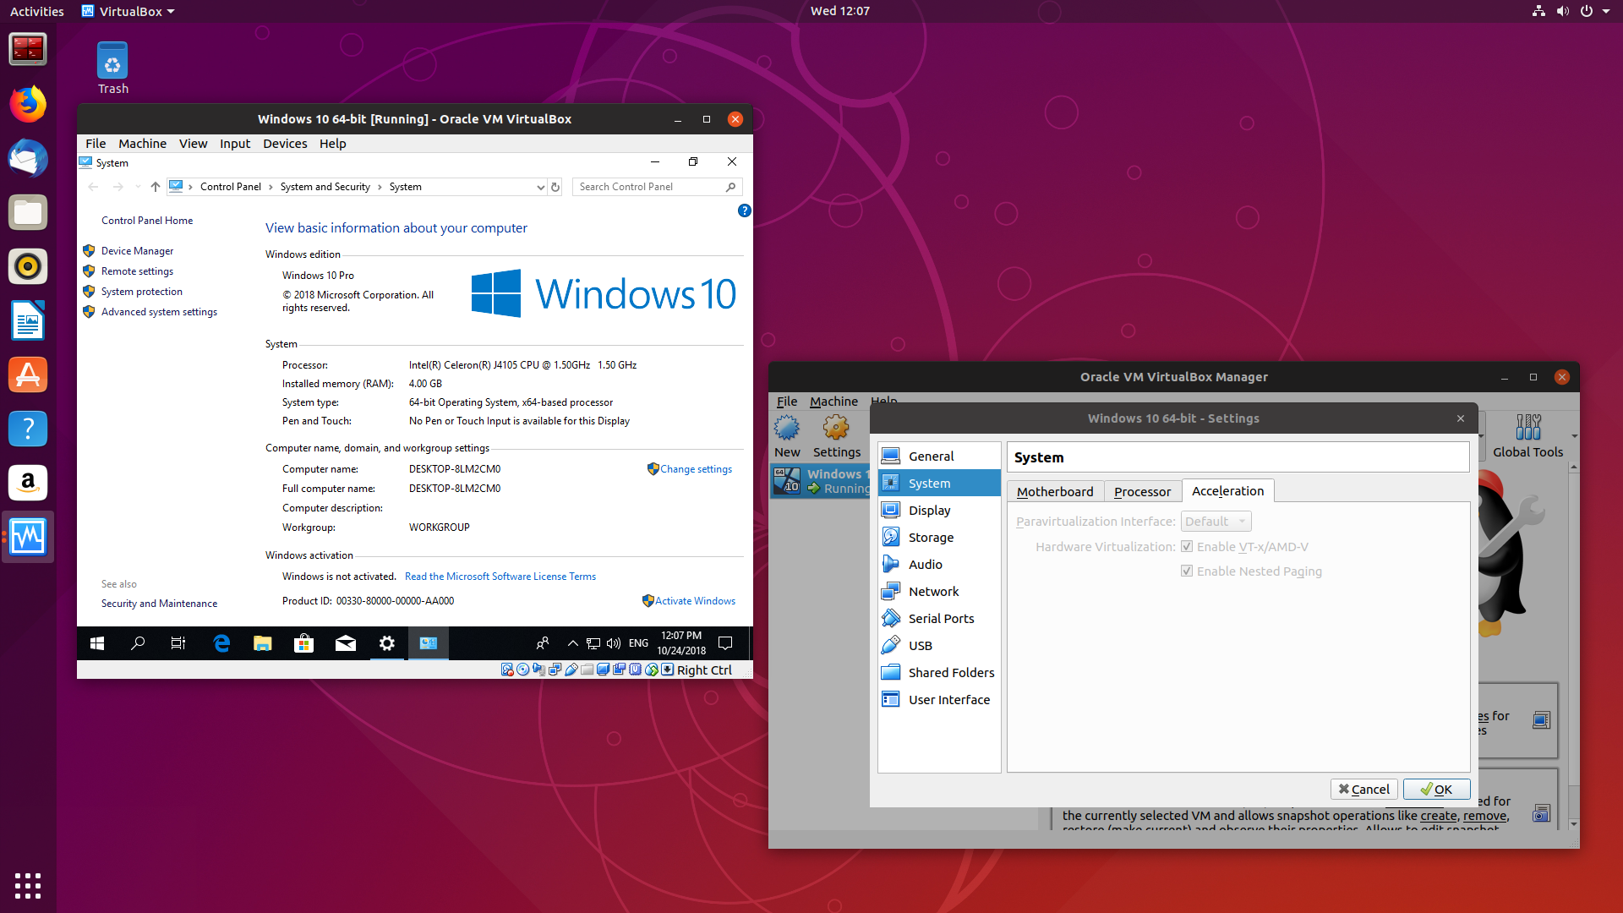1623x913 pixels.
Task: Click ENG language indicator in Windows tray
Action: [638, 643]
